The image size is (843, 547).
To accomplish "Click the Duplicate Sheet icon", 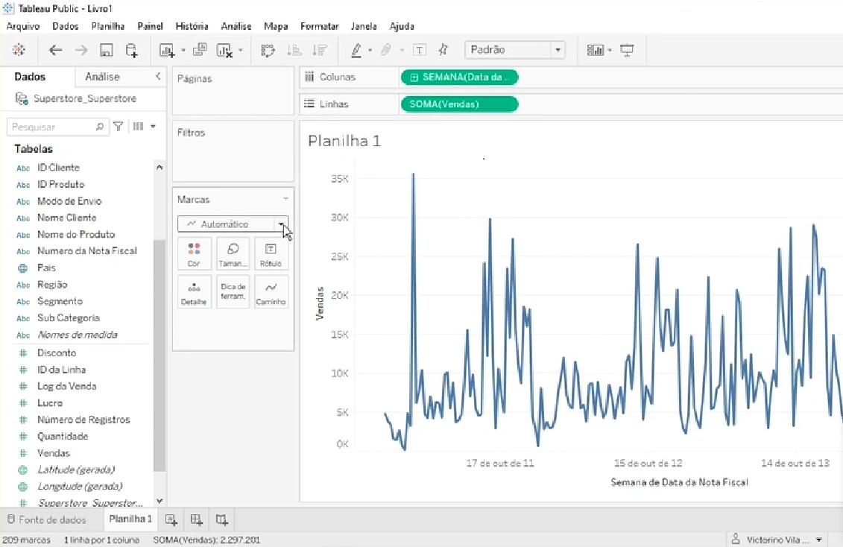I will coord(198,50).
